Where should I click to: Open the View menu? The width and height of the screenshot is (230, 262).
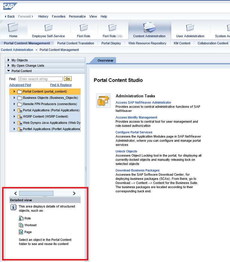(x=93, y=16)
